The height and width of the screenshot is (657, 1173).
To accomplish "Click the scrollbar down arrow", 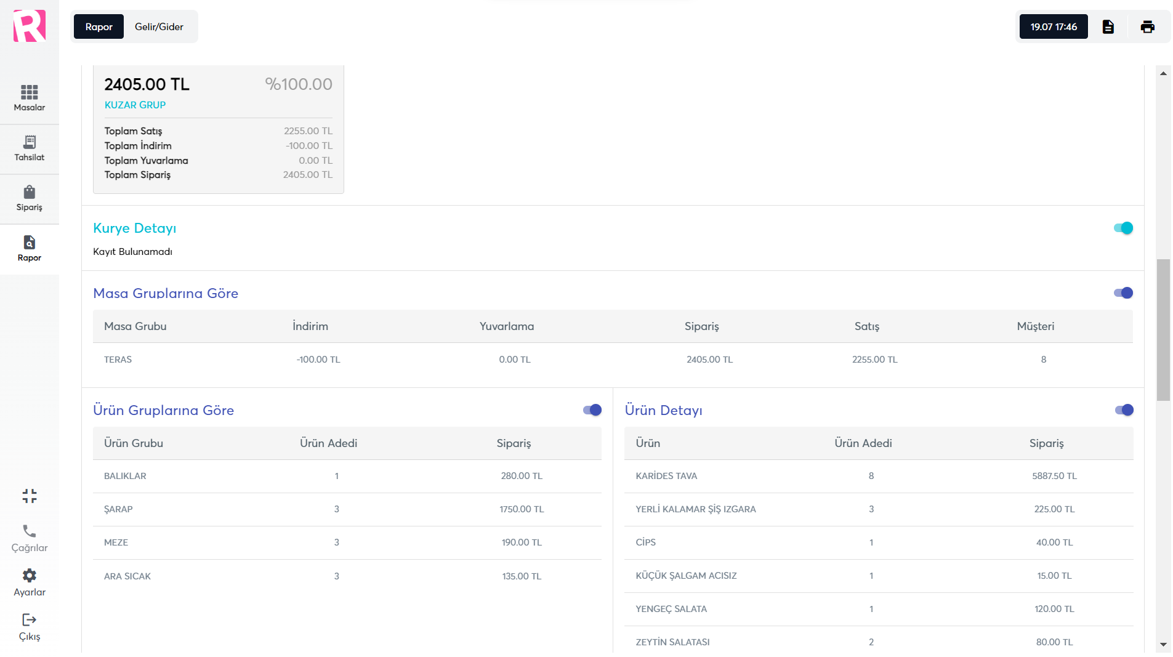I will (1163, 645).
